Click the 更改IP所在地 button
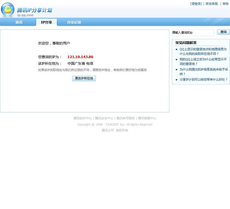230x209 pixels. (84, 78)
